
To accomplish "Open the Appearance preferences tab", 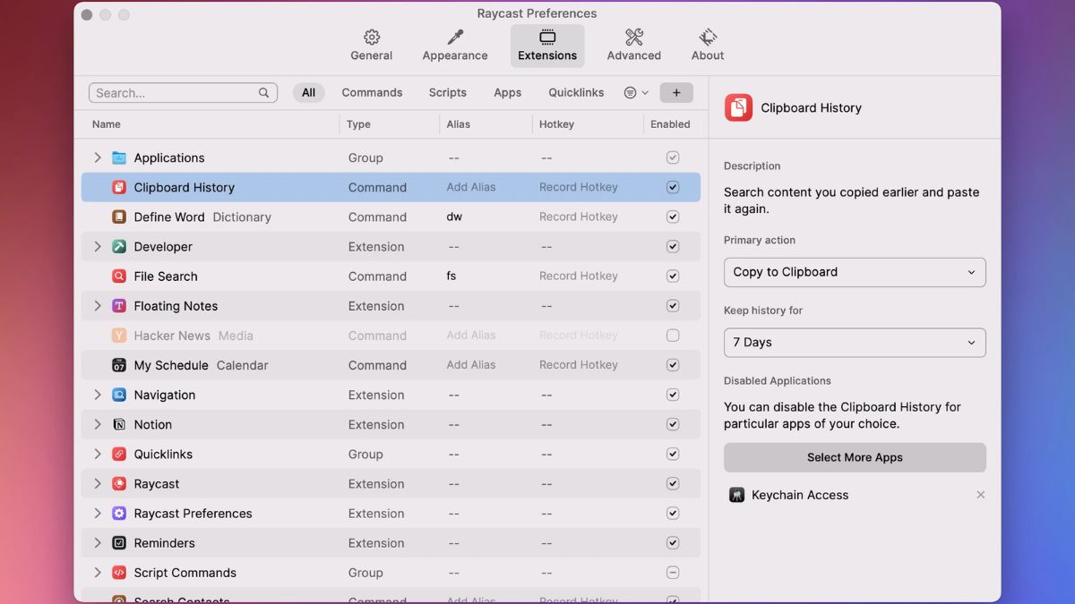I will pyautogui.click(x=455, y=46).
